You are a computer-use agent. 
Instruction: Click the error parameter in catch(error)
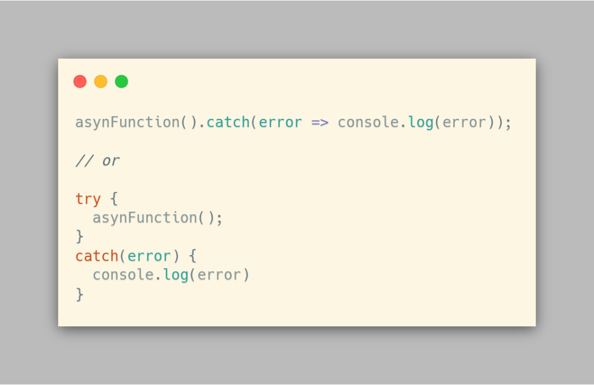point(149,256)
